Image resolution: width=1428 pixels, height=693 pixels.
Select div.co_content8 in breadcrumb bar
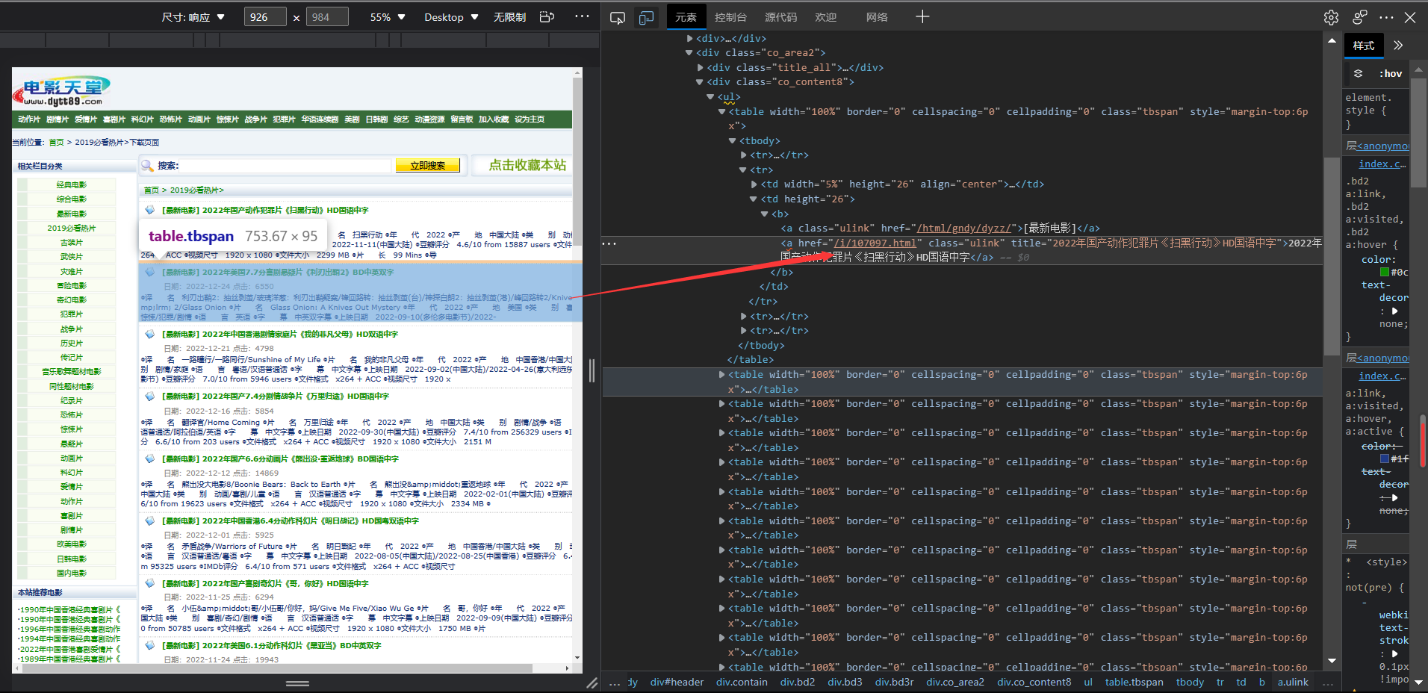point(1034,683)
